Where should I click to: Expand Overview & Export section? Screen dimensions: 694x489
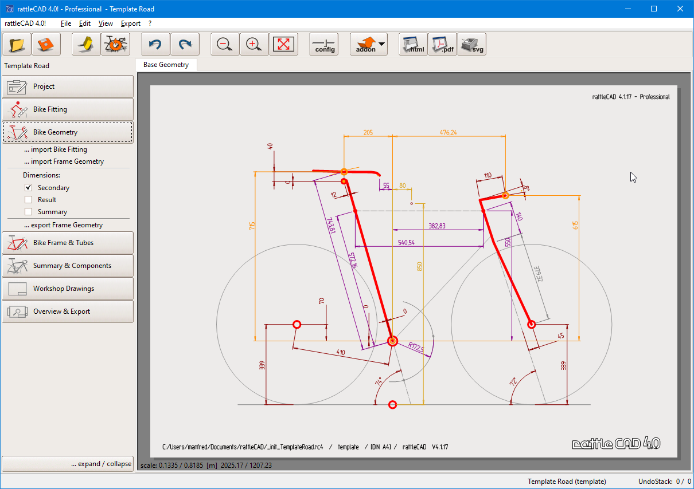coord(68,311)
